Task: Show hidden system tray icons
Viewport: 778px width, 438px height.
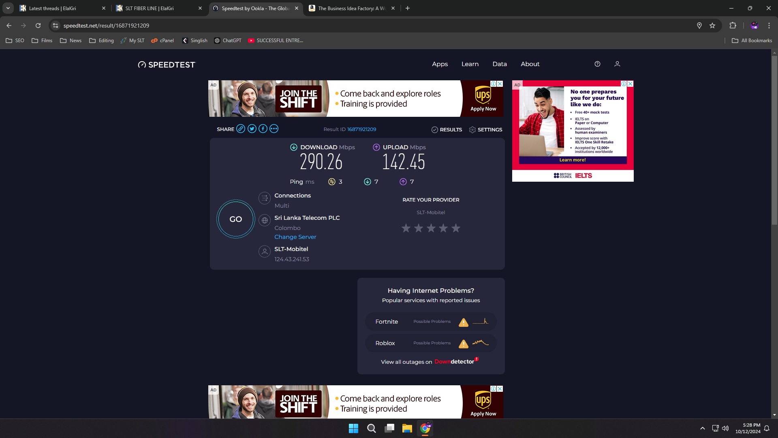Action: point(703,428)
